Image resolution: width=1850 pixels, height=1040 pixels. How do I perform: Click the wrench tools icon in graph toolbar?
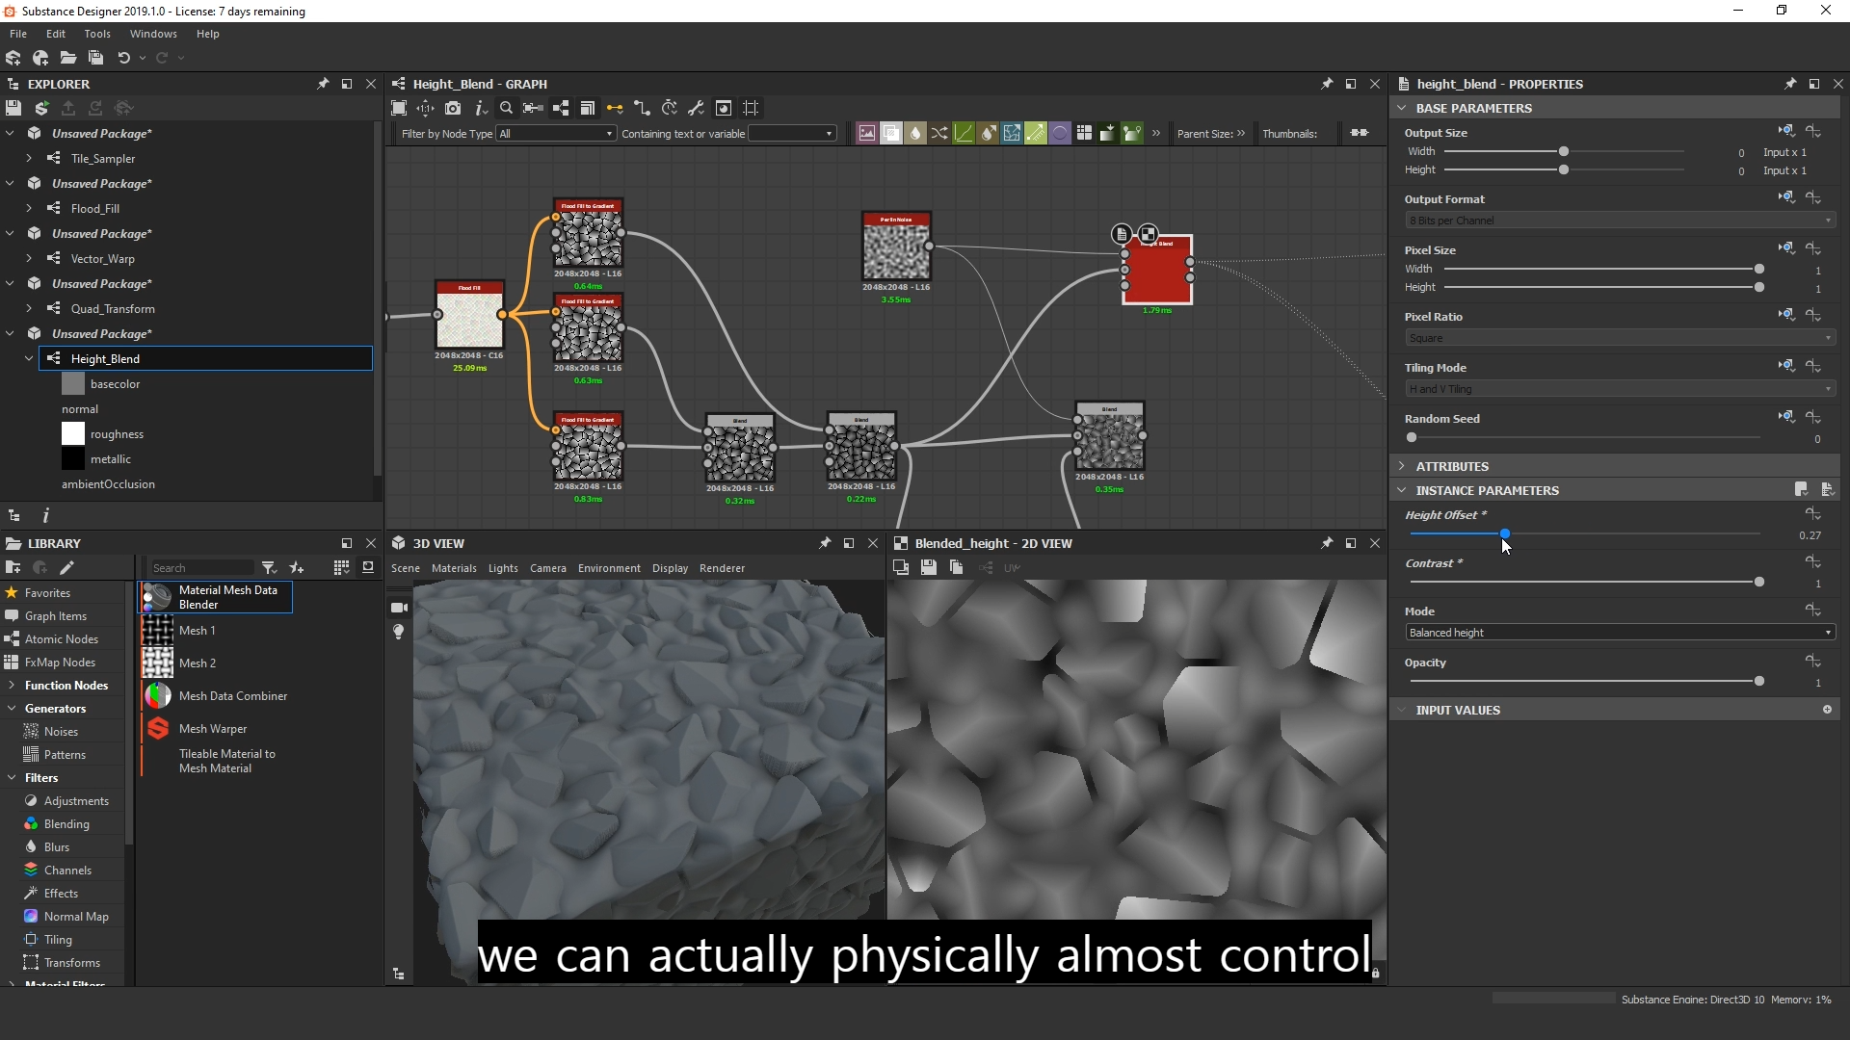[x=696, y=108]
